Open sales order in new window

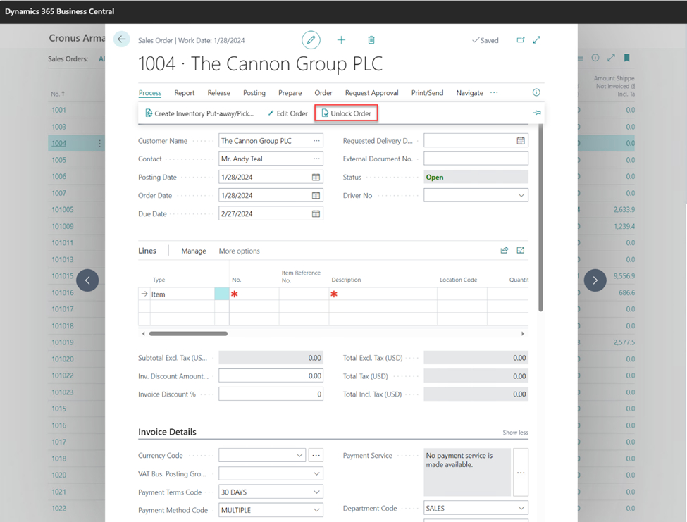520,40
